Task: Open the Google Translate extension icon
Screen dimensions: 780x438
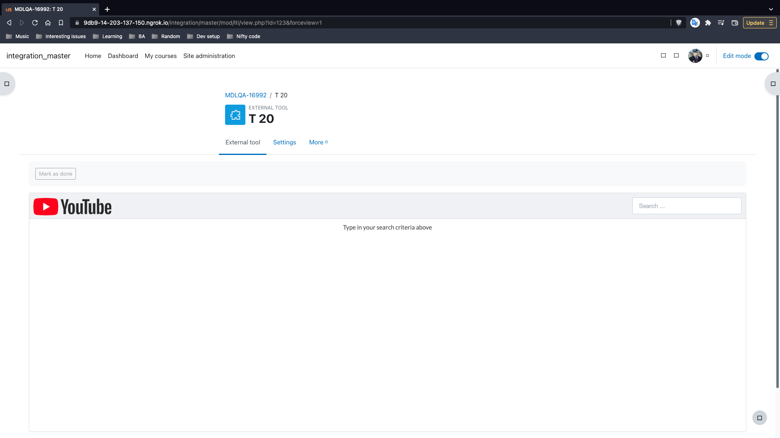Action: pos(695,23)
